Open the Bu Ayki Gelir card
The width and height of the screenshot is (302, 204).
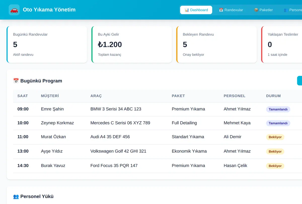click(132, 45)
